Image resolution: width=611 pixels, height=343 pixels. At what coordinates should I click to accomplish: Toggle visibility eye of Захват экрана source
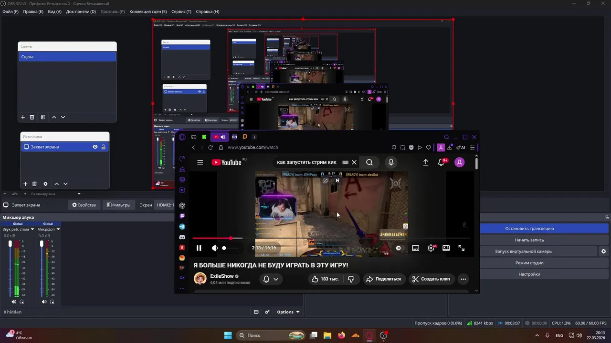tap(95, 147)
